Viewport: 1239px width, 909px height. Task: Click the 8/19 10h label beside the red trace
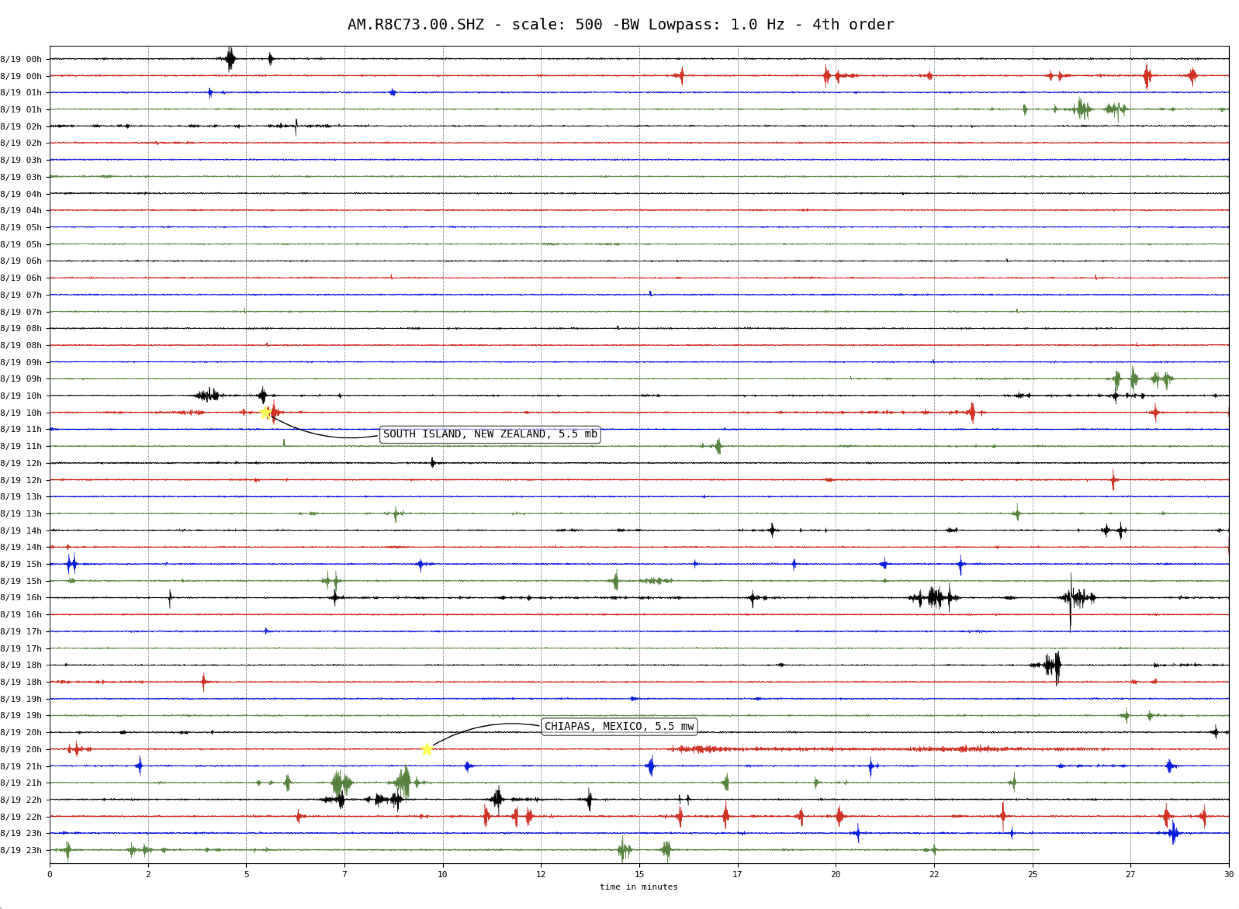point(21,413)
